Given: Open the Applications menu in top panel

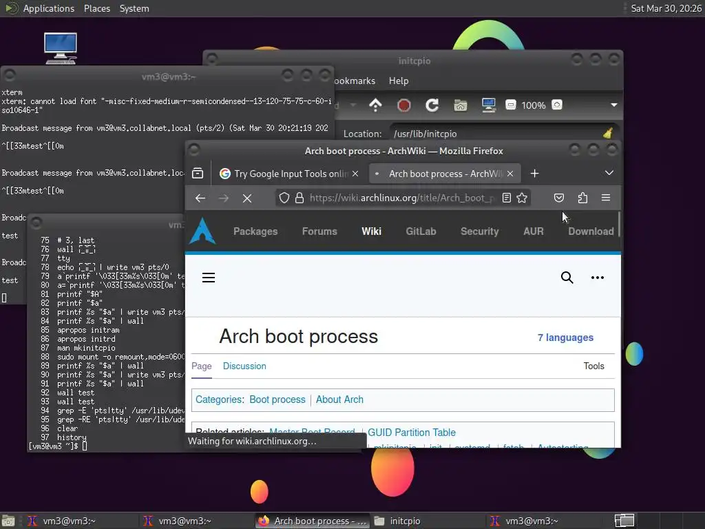Looking at the screenshot, I should (x=49, y=8).
